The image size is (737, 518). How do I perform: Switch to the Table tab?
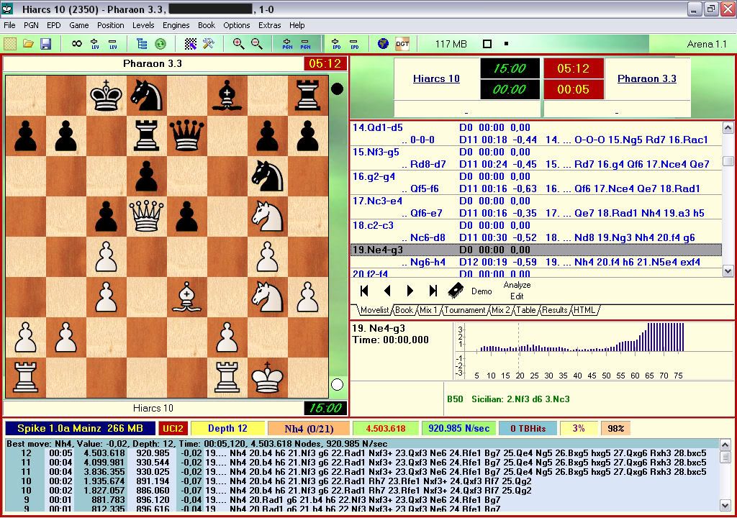click(x=526, y=310)
